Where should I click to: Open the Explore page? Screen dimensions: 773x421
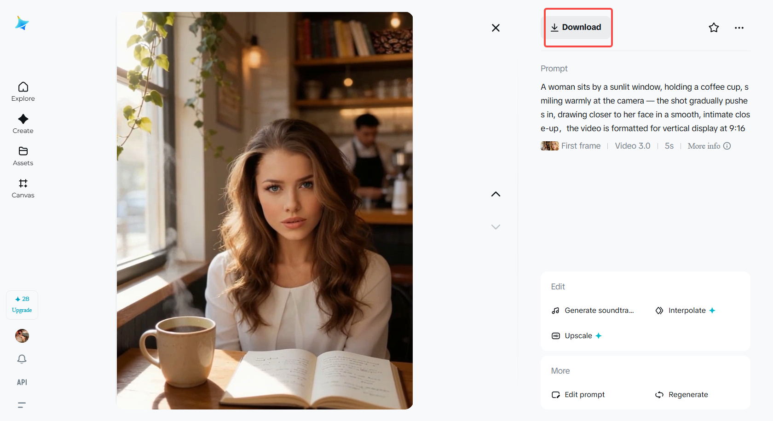point(23,92)
